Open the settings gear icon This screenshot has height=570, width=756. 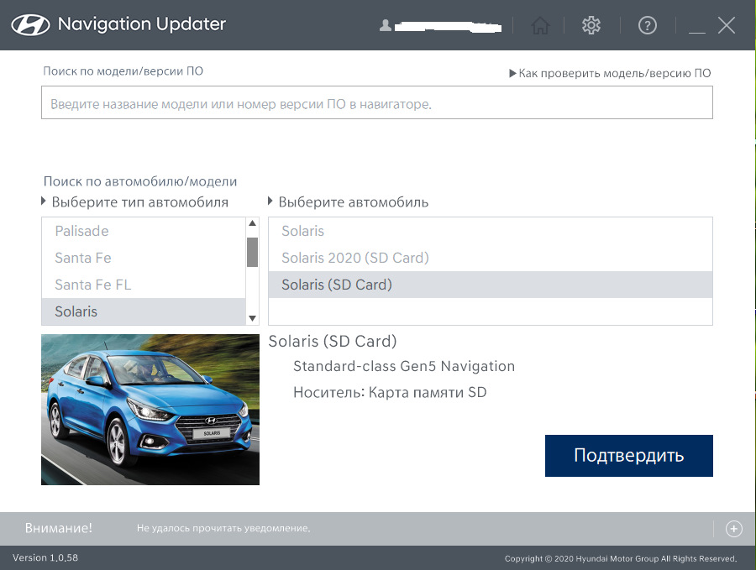591,25
